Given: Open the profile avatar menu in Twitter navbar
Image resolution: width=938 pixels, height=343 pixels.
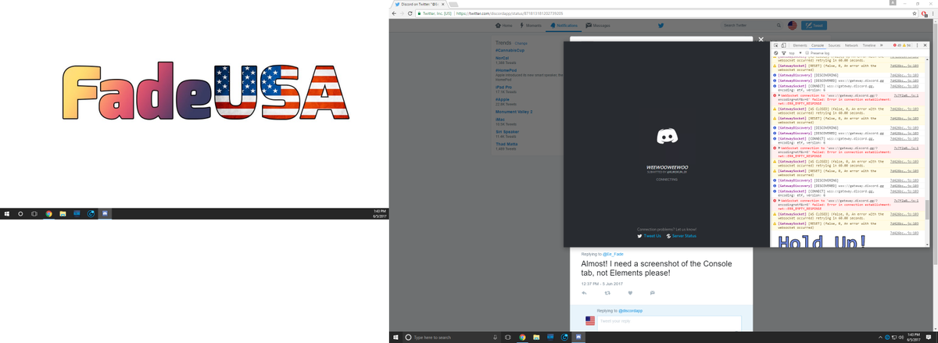Looking at the screenshot, I should pyautogui.click(x=792, y=26).
